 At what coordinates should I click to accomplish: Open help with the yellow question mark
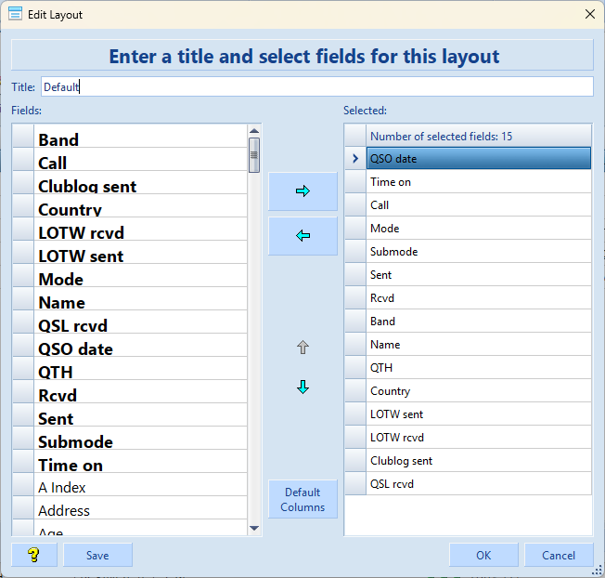point(34,555)
